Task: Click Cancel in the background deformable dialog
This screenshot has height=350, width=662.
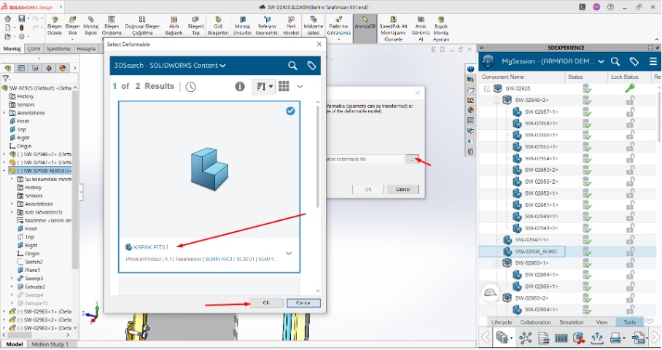Action: click(x=403, y=189)
